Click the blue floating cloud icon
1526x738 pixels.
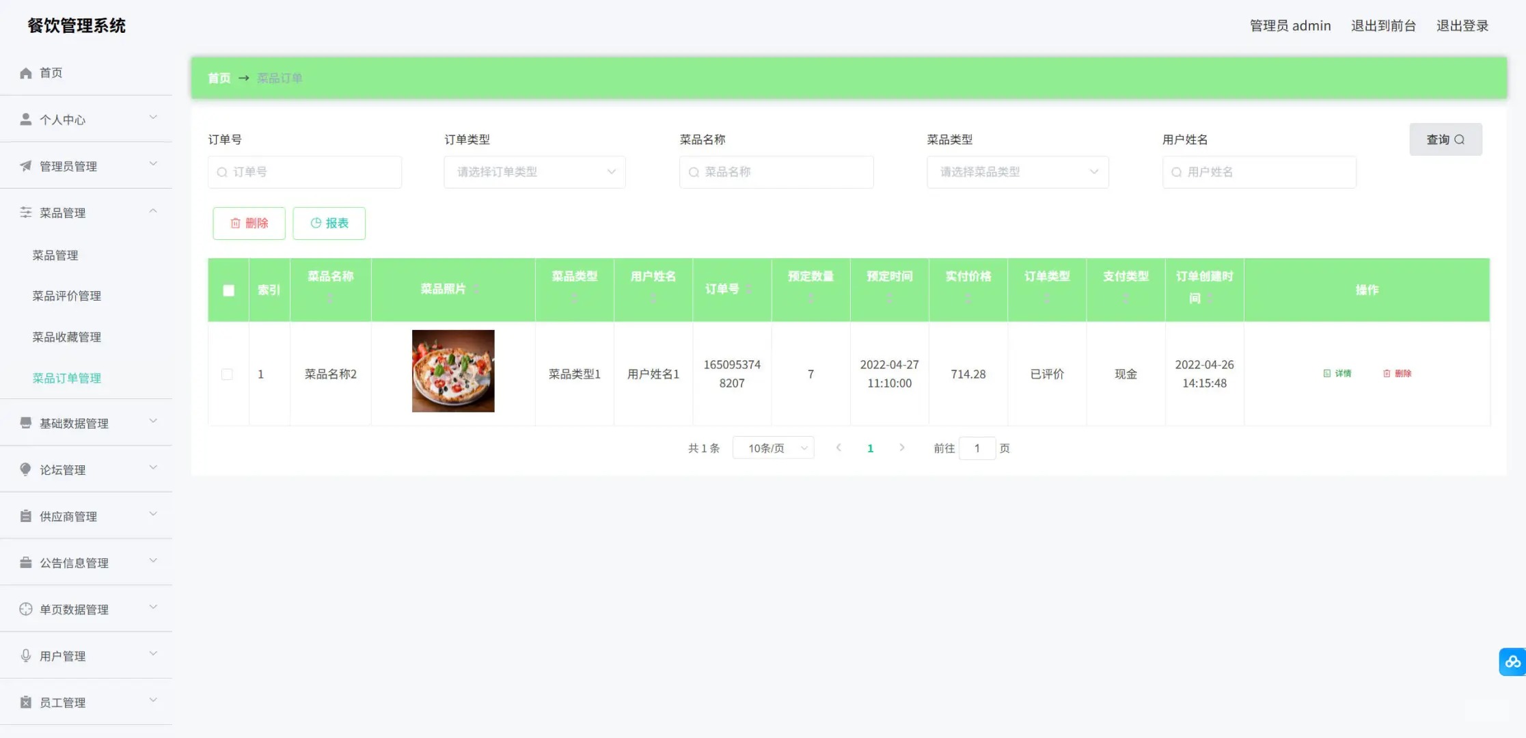click(1512, 661)
